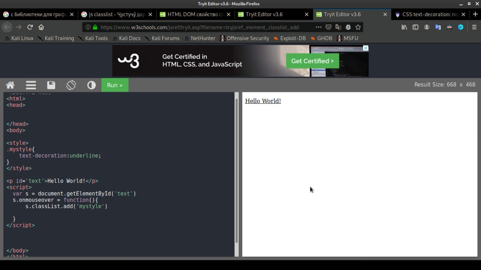The image size is (481, 270).
Task: Open the Google Translate extension icon
Action: click(438, 27)
